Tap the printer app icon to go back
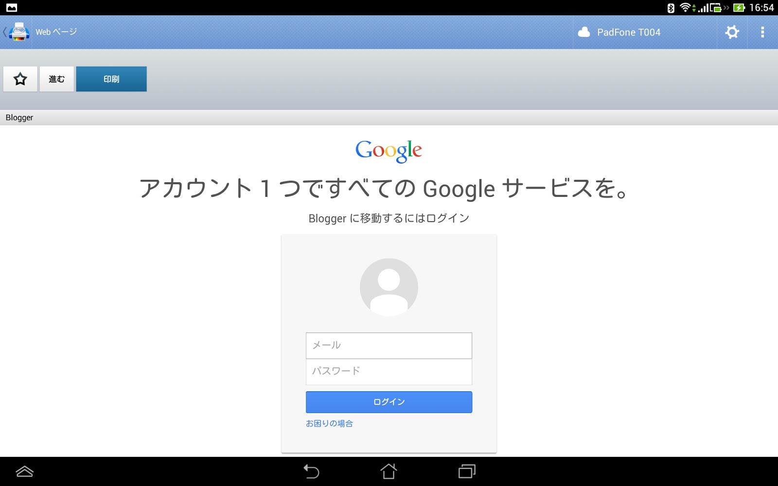This screenshot has height=486, width=778. (x=18, y=32)
